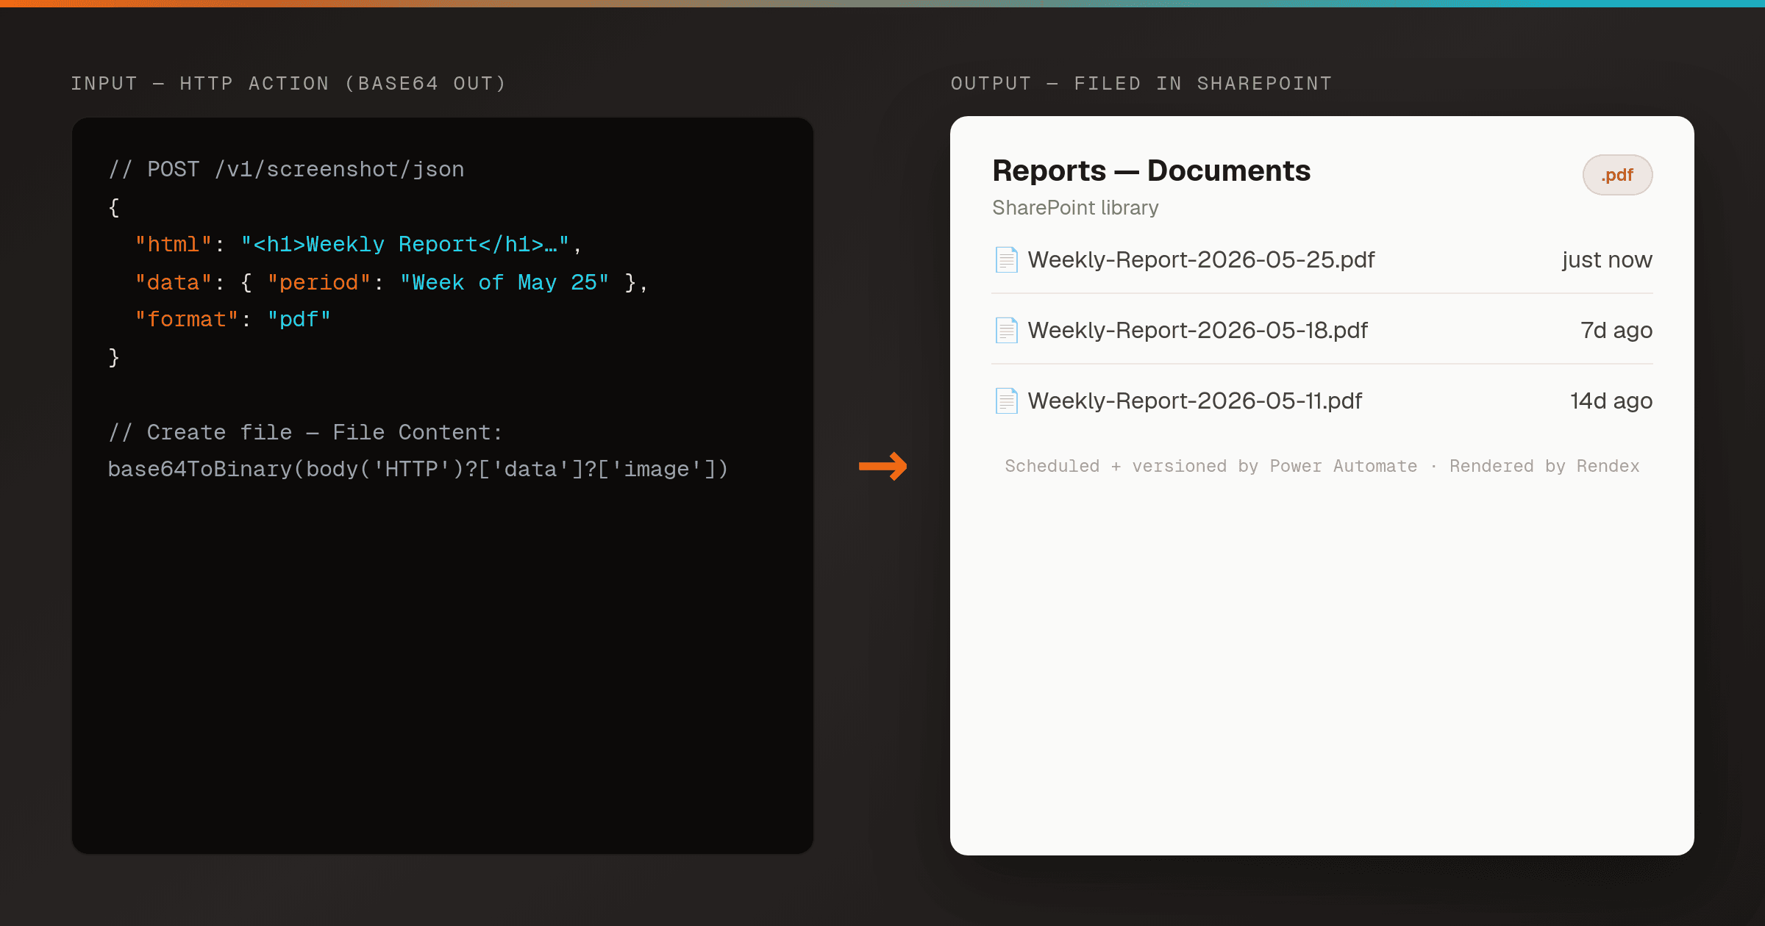Click the "Week of May 25" string value

click(504, 282)
